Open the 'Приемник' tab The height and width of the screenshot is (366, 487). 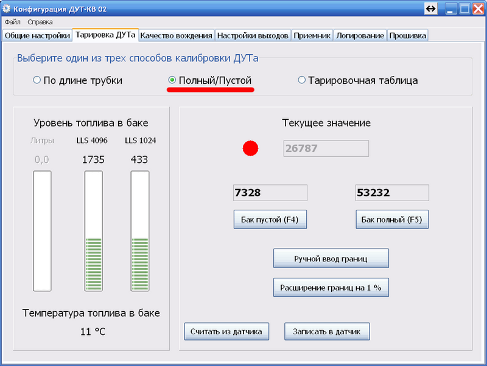[x=312, y=36]
